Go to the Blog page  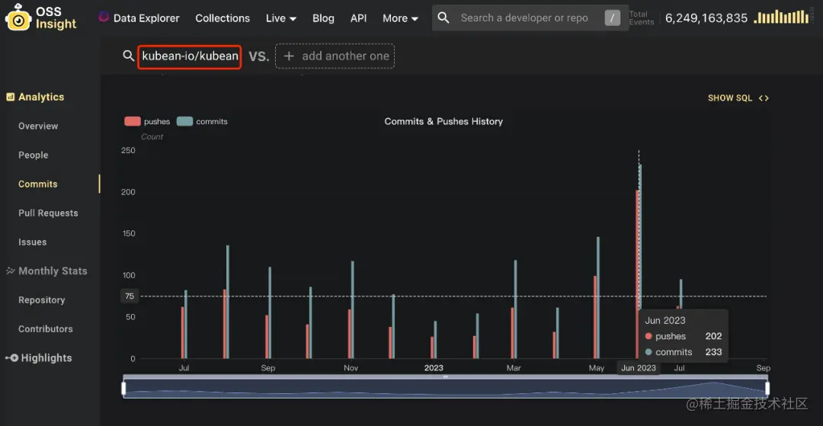point(323,18)
